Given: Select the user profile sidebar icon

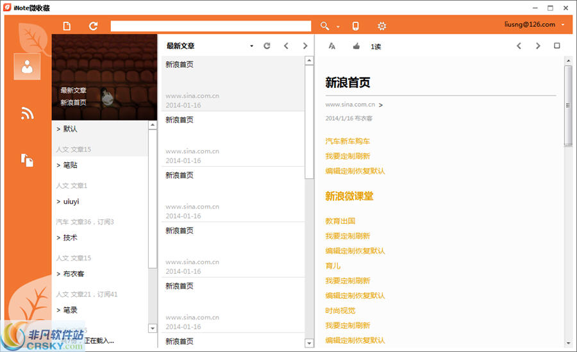Looking at the screenshot, I should 27,67.
